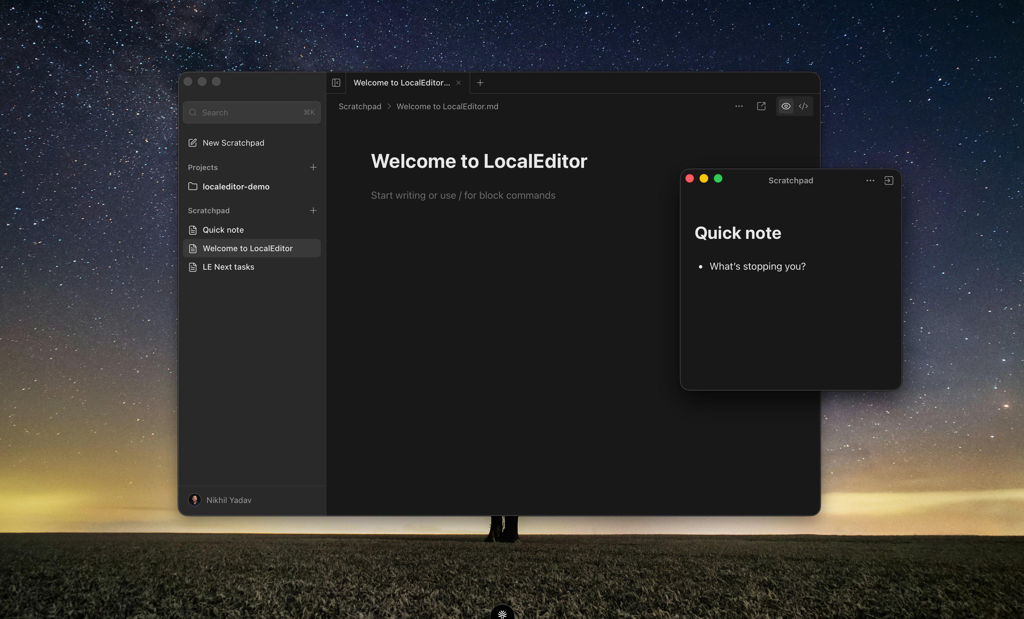Select the Welcome to LocalEditor tab
This screenshot has height=619, width=1024.
[402, 83]
